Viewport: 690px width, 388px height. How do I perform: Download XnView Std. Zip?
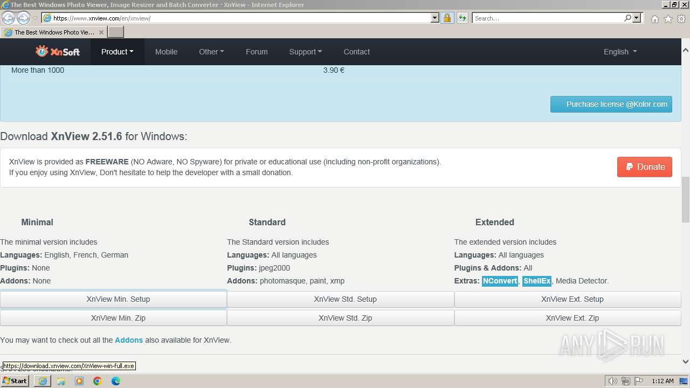341,318
